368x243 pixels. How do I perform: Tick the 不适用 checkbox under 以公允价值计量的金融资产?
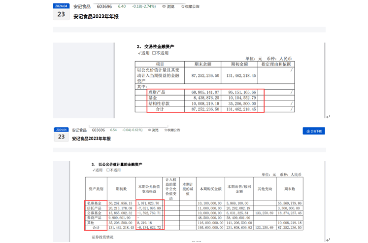(108, 170)
